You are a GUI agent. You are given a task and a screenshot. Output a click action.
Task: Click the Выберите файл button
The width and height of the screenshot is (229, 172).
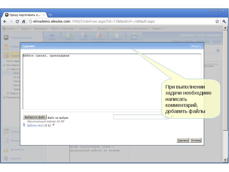click(x=35, y=117)
